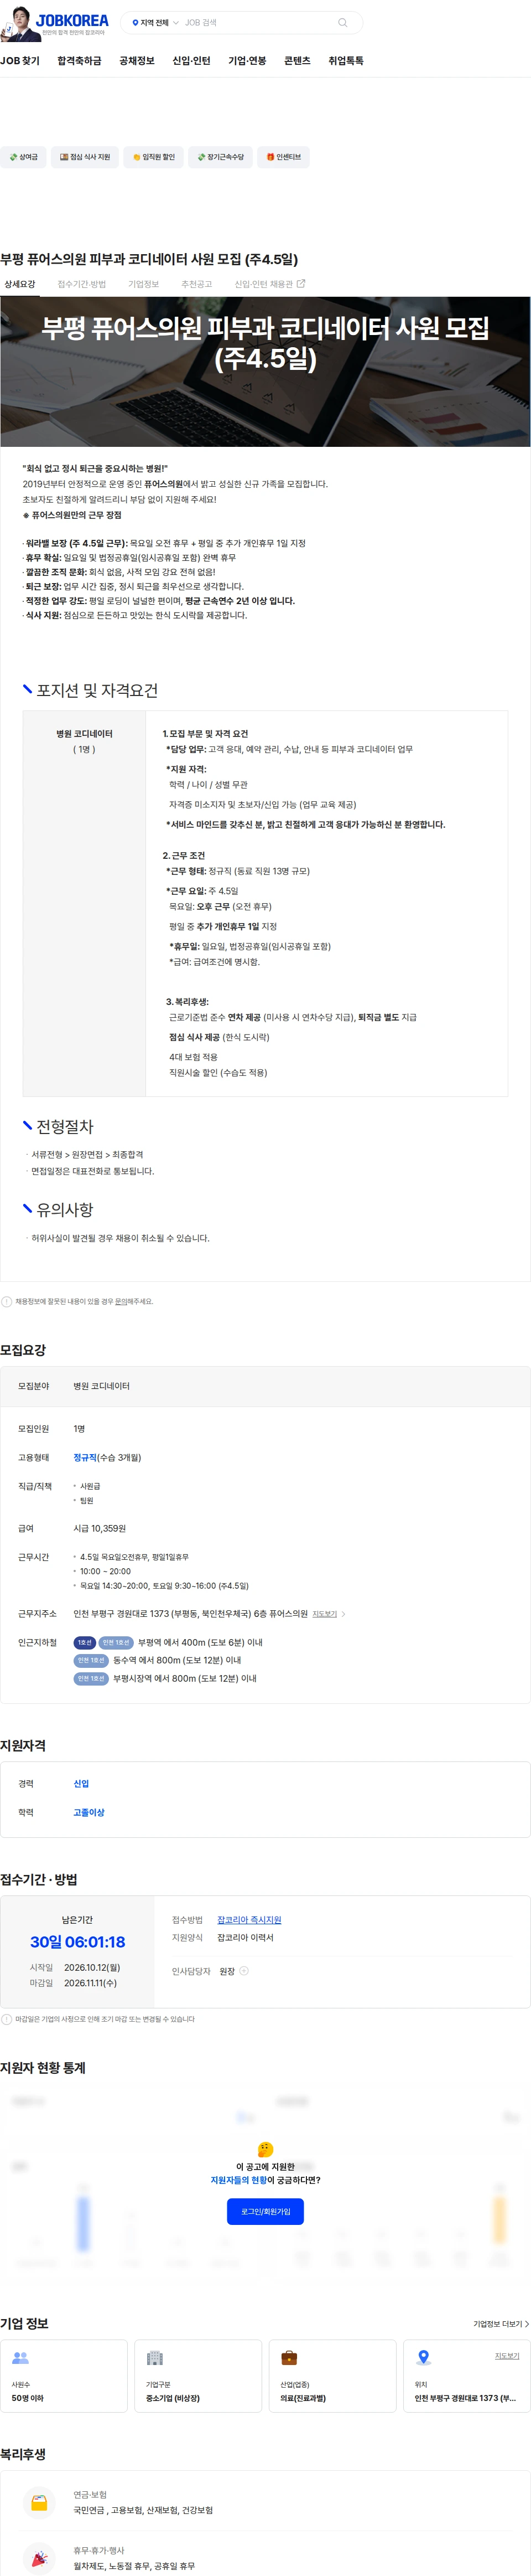
Task: Click the location pin icon in the search bar
Action: coord(136,22)
